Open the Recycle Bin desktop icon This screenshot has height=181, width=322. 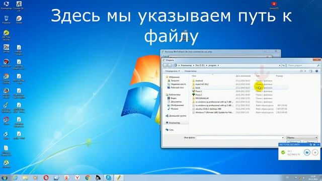pos(7,20)
